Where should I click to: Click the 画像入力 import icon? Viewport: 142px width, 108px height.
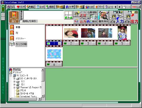(x=117, y=17)
